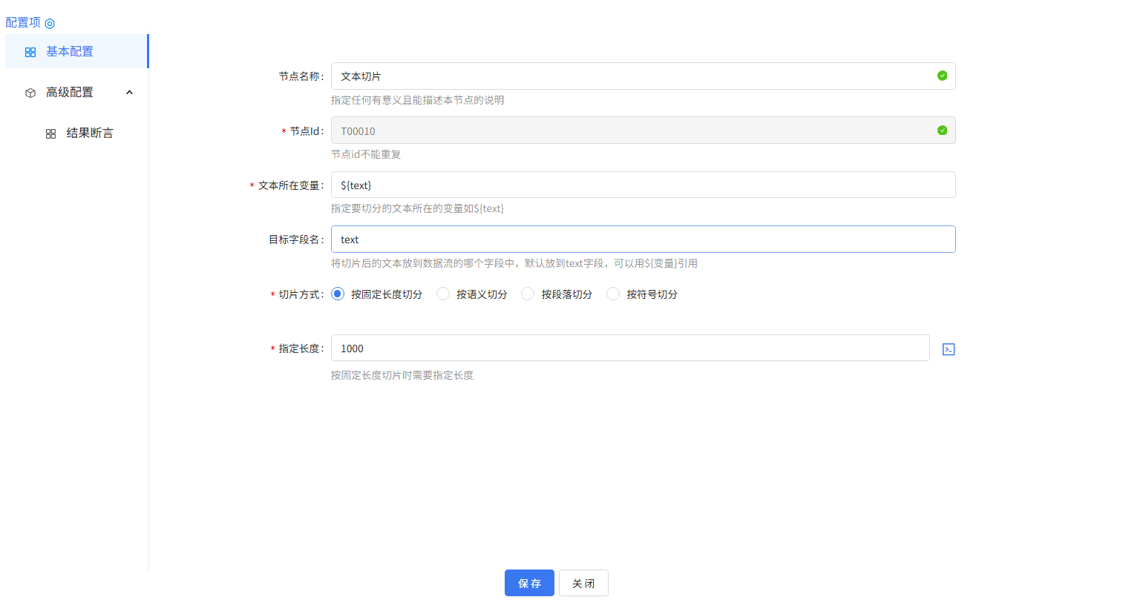Focus the 文本所在变量 input field

tap(643, 185)
